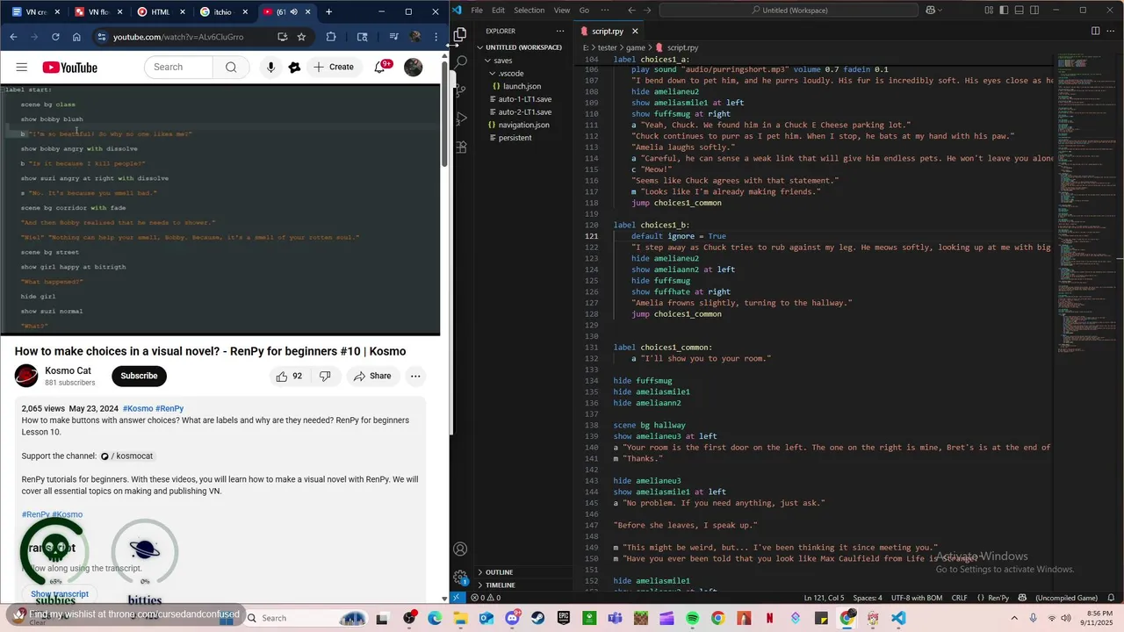Click YouTube search magnifier button
Screen dimensions: 1124x632
click(x=231, y=68)
